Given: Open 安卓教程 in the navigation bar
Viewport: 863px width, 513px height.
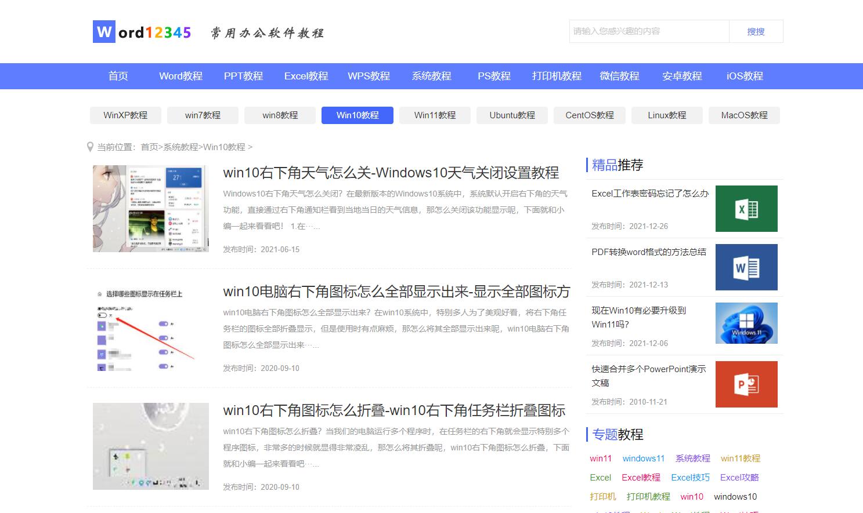Looking at the screenshot, I should pos(683,76).
